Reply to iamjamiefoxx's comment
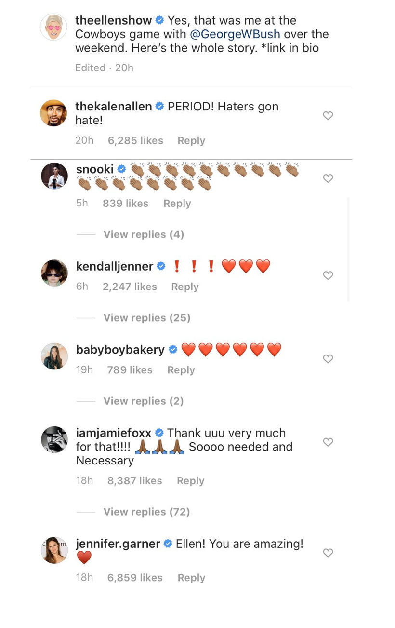Image resolution: width=395 pixels, height=628 pixels. [190, 481]
